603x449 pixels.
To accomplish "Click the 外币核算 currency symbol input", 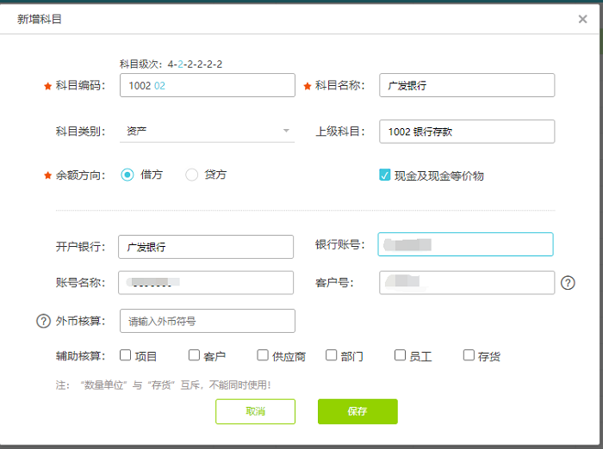I will pyautogui.click(x=207, y=321).
